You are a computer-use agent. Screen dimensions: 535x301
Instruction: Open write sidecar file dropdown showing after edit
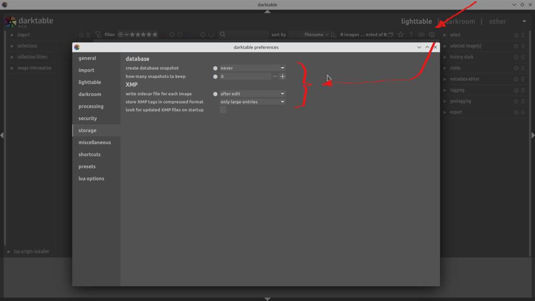(252, 94)
